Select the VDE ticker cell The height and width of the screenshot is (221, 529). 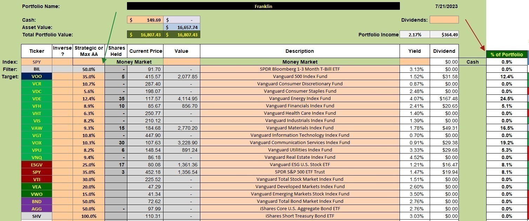click(x=36, y=99)
